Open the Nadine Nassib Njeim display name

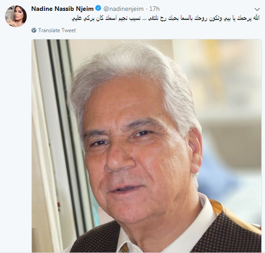coord(62,9)
